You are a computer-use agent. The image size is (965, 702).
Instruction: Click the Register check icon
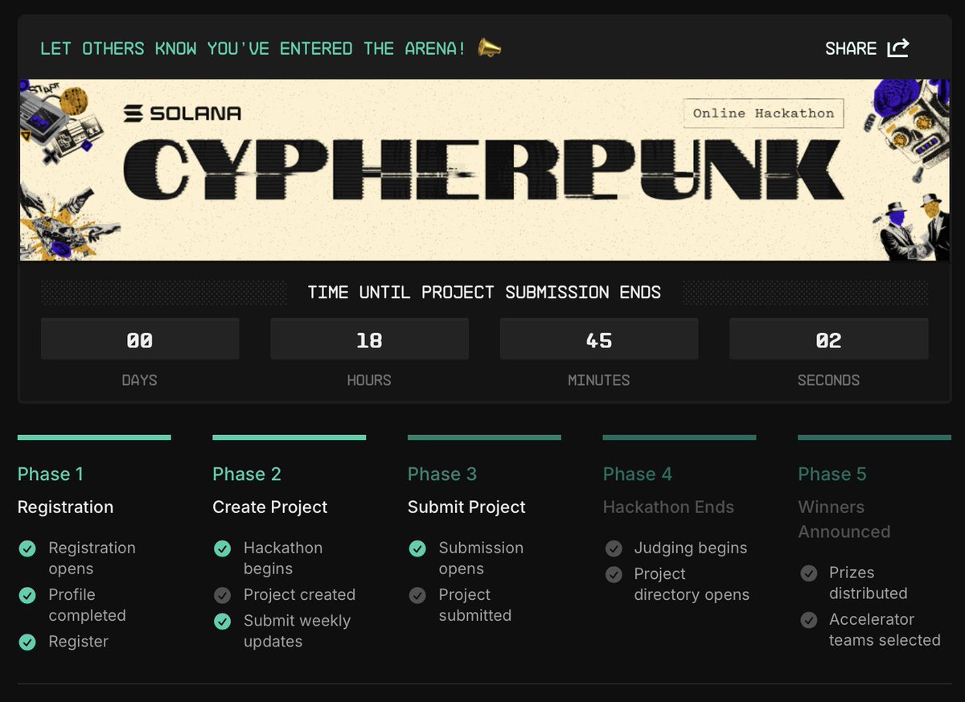click(x=27, y=642)
